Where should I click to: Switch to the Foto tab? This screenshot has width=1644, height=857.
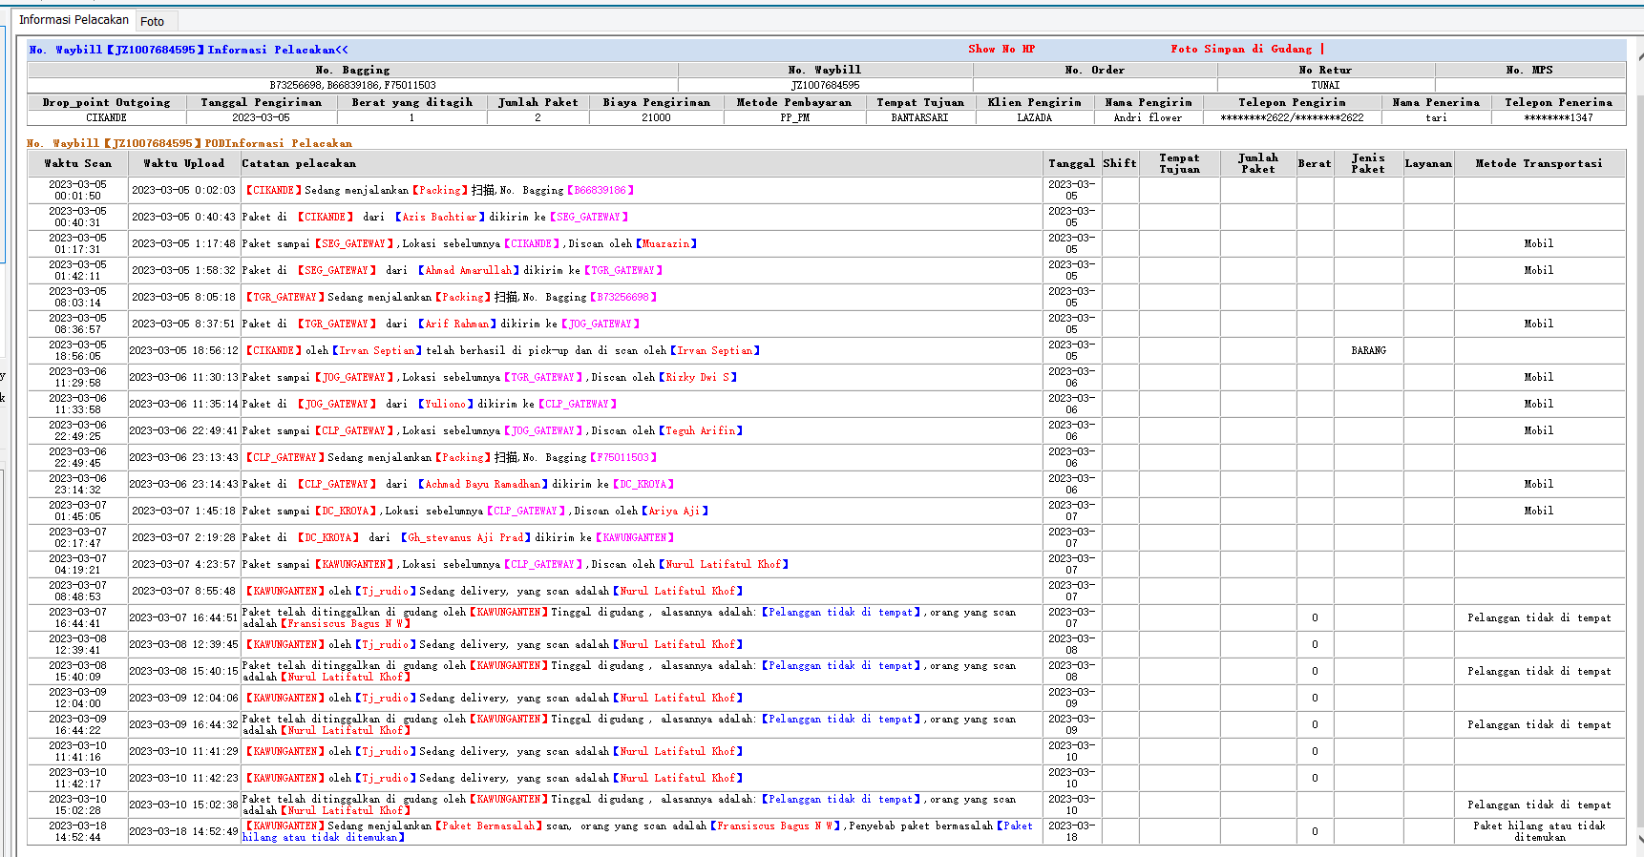(152, 21)
